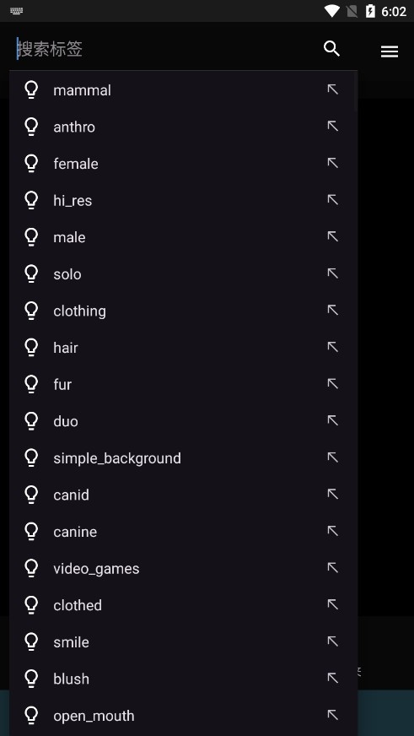The height and width of the screenshot is (736, 414).
Task: Click the arrow icon for 'canine'
Action: 332,531
